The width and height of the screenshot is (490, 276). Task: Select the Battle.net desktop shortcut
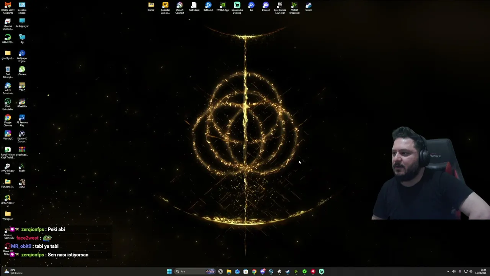[208, 7]
